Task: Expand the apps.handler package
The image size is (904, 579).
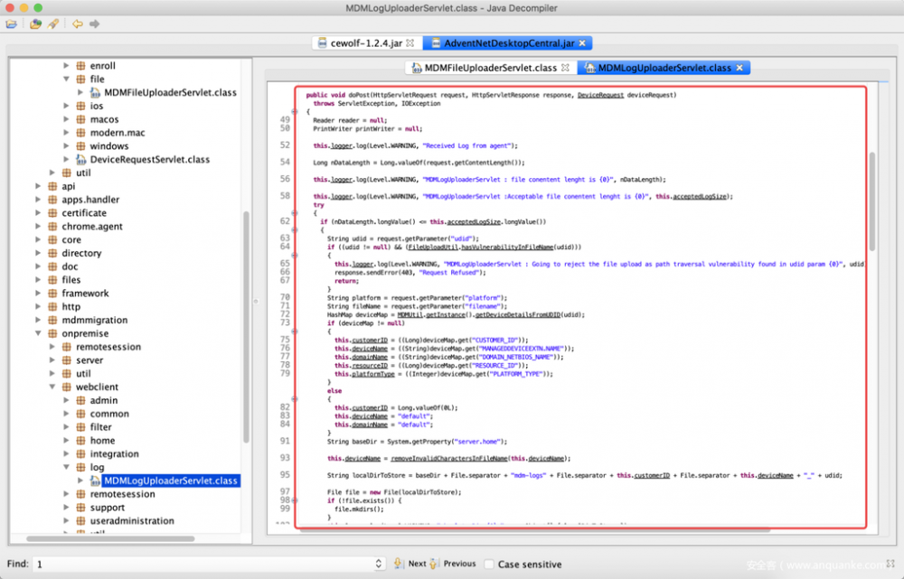Action: point(38,200)
